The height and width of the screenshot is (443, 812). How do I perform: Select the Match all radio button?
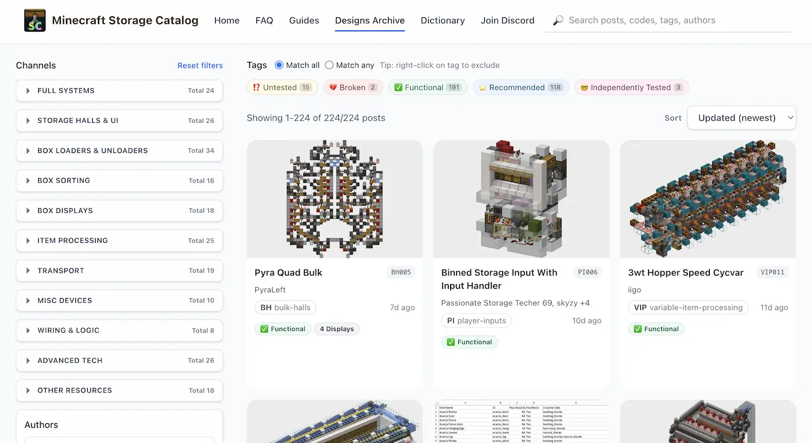pyautogui.click(x=279, y=65)
